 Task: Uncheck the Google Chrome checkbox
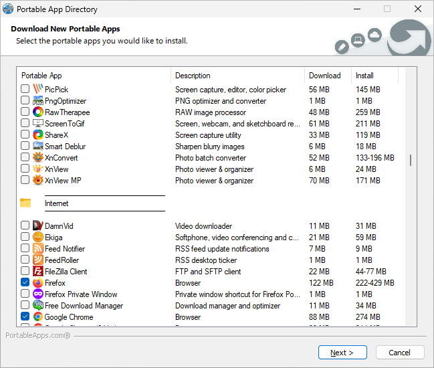(25, 317)
